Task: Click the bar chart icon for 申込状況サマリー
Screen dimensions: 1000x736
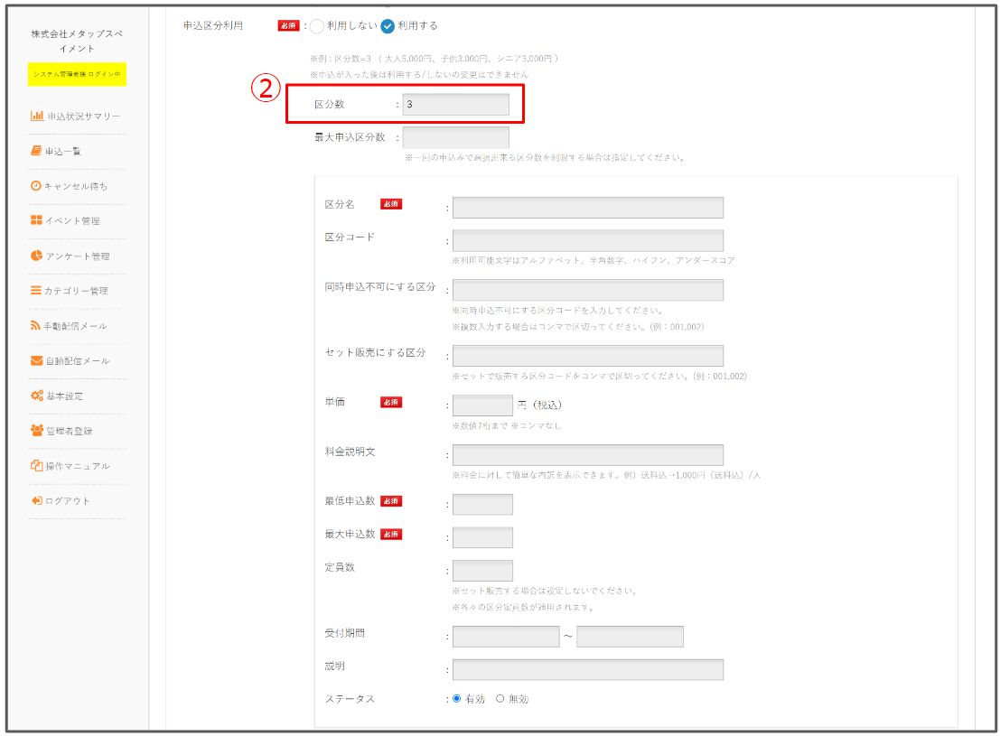Action: pyautogui.click(x=37, y=116)
